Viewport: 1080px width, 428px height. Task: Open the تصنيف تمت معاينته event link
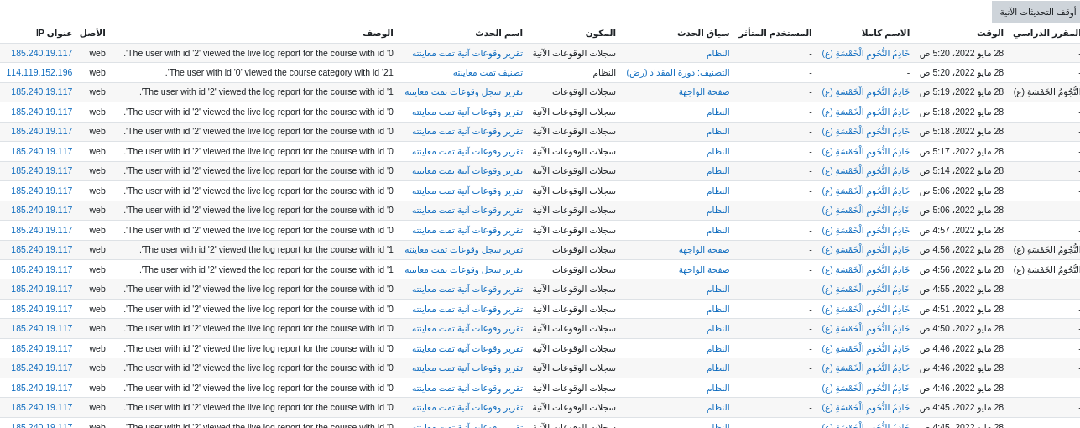pos(488,72)
